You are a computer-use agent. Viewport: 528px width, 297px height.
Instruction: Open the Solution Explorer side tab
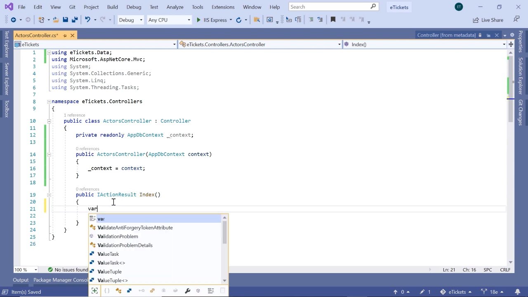point(521,76)
